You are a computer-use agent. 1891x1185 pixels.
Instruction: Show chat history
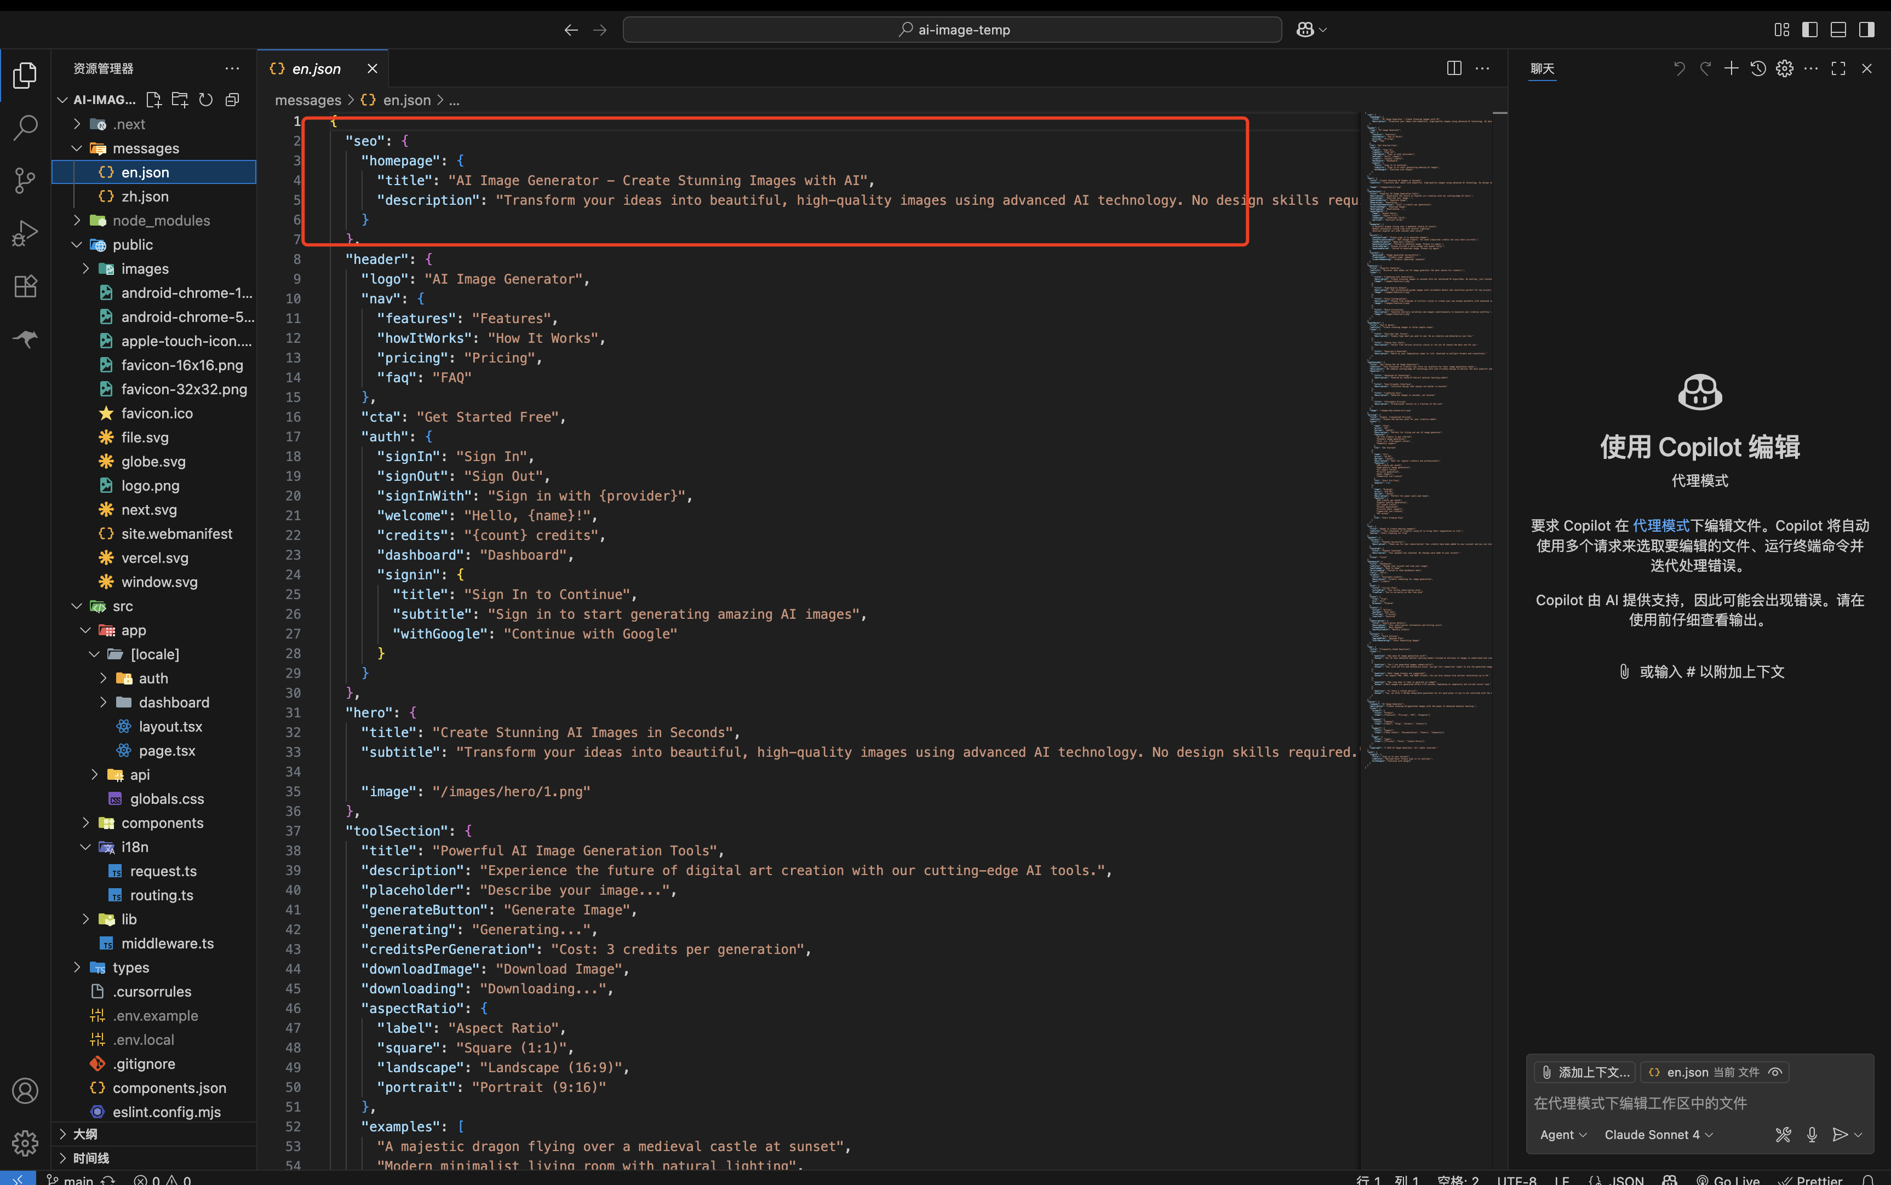tap(1758, 68)
